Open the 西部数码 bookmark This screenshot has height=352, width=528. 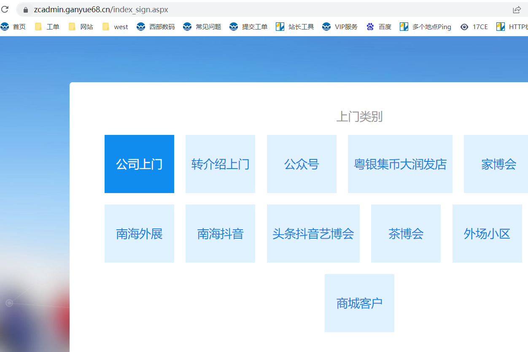point(156,27)
